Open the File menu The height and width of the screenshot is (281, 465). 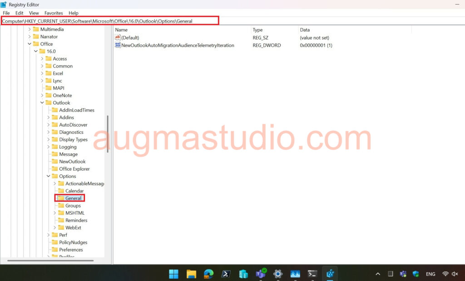[6, 13]
